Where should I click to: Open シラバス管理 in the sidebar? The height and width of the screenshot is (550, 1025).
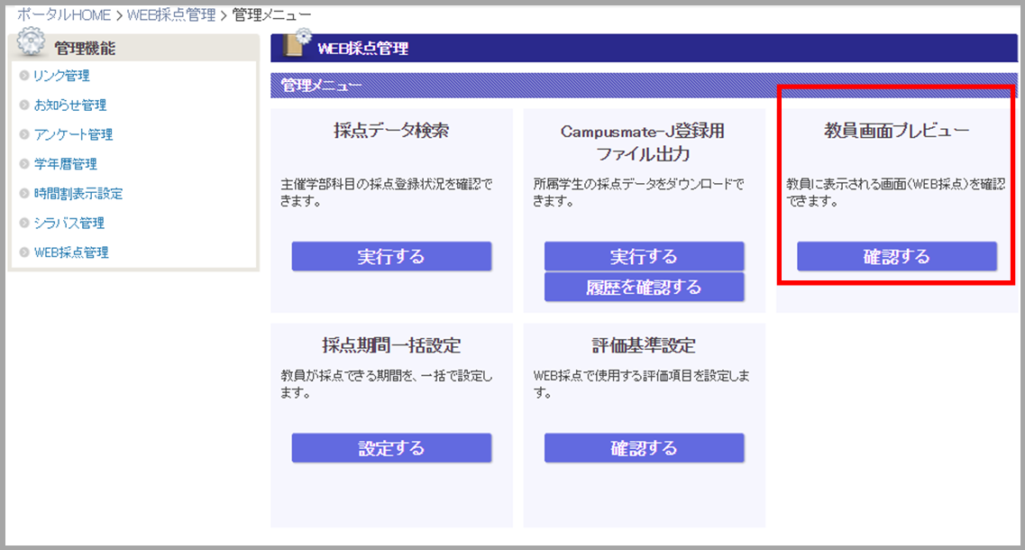pos(69,223)
